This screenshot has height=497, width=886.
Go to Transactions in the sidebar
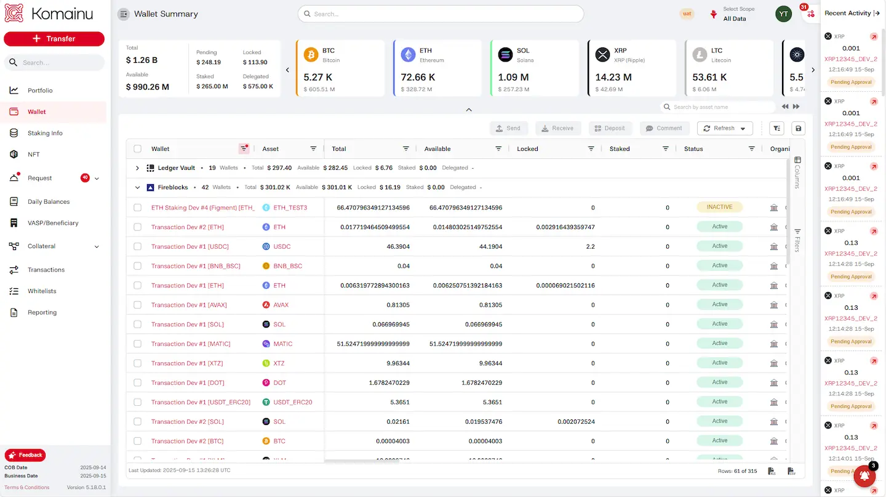coord(46,270)
